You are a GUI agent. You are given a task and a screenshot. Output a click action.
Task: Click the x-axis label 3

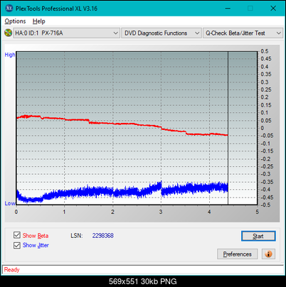point(161,212)
